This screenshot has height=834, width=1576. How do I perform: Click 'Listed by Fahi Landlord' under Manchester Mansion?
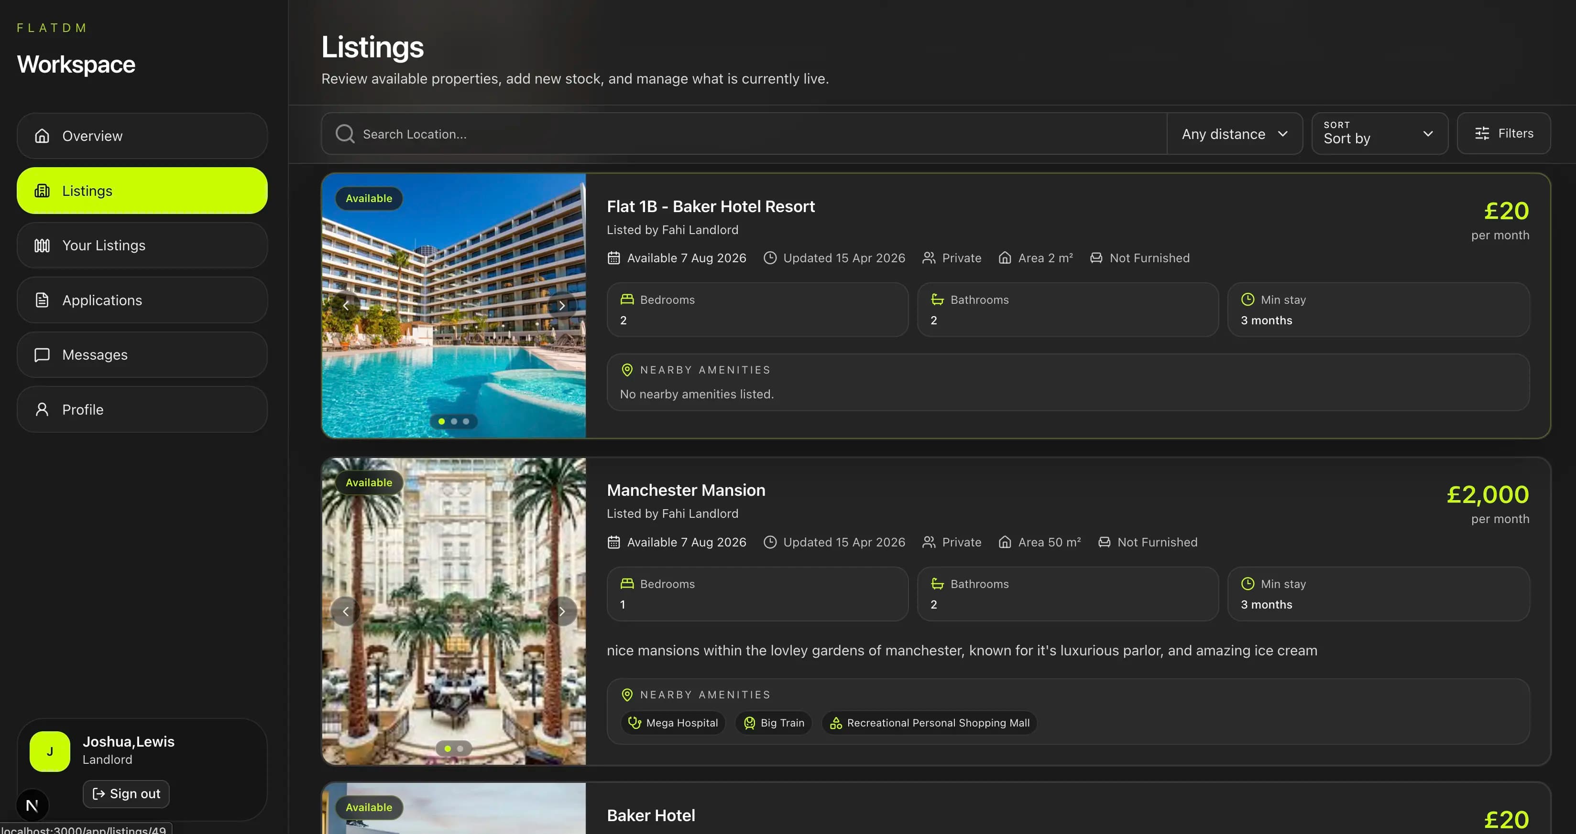[672, 514]
